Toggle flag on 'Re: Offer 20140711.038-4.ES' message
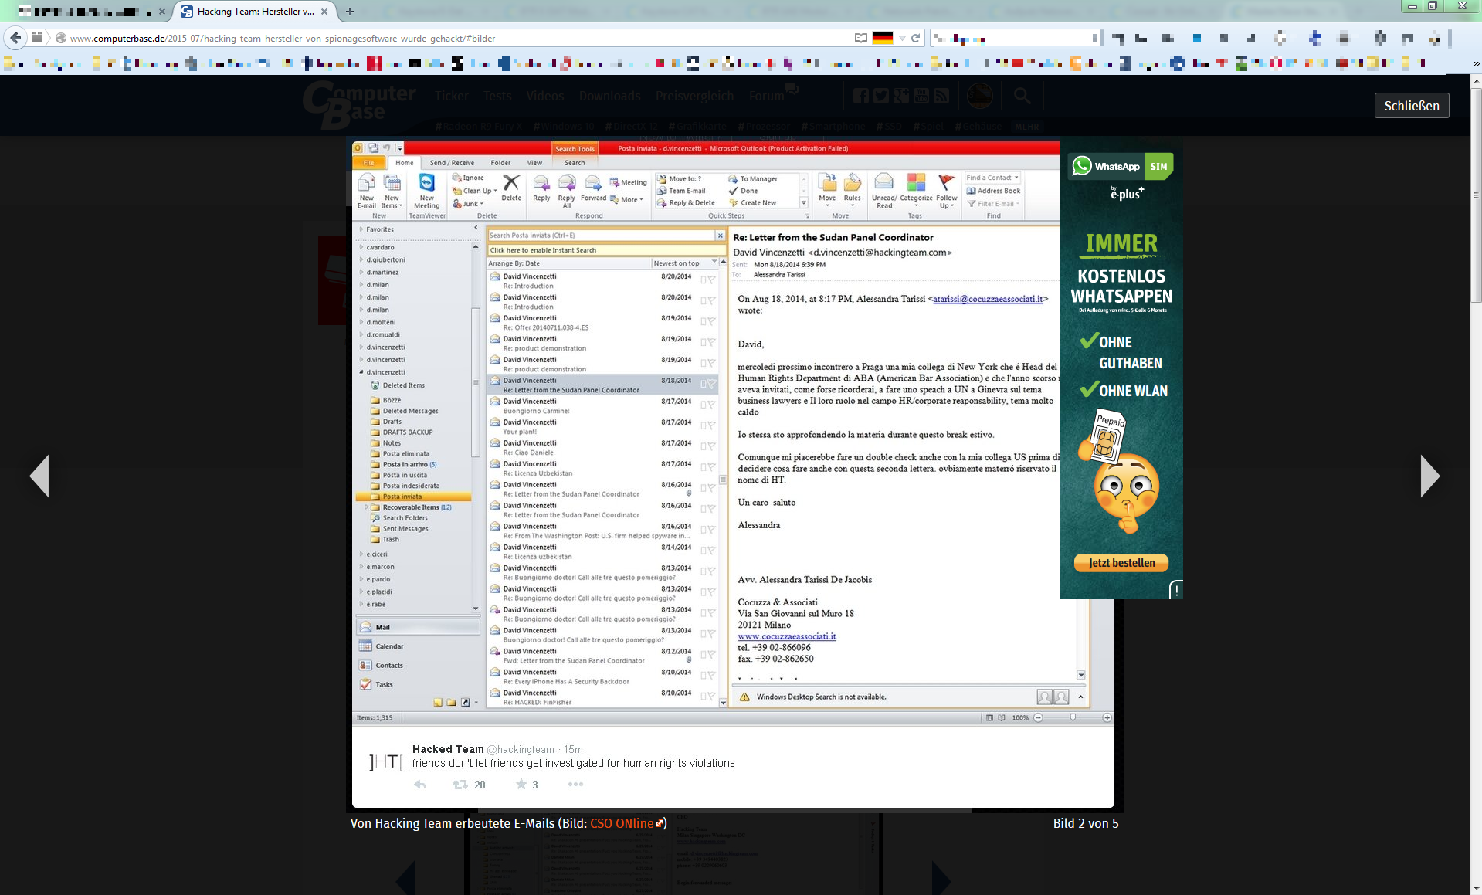 coord(711,321)
